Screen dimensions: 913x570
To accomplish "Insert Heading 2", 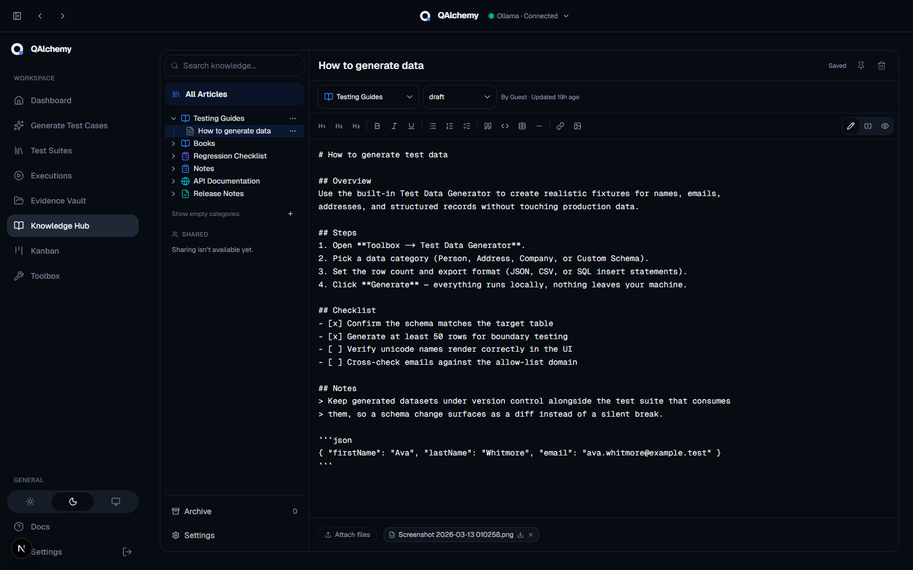I will tap(339, 126).
